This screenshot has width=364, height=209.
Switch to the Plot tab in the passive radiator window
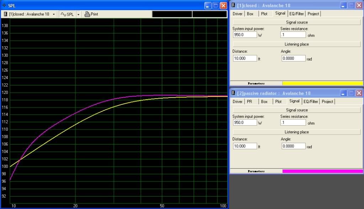(x=278, y=101)
